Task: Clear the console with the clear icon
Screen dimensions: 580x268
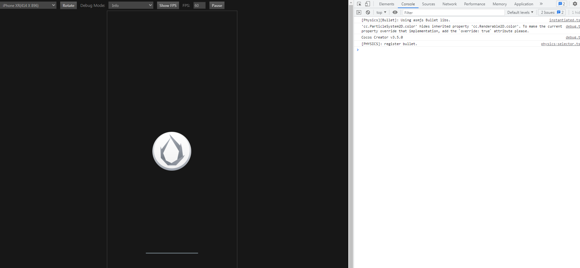Action: [368, 13]
